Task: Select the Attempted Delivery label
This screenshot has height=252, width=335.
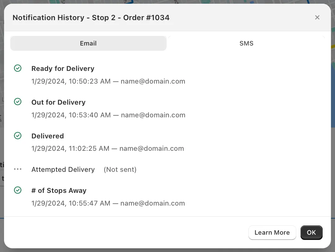Action: (x=63, y=169)
